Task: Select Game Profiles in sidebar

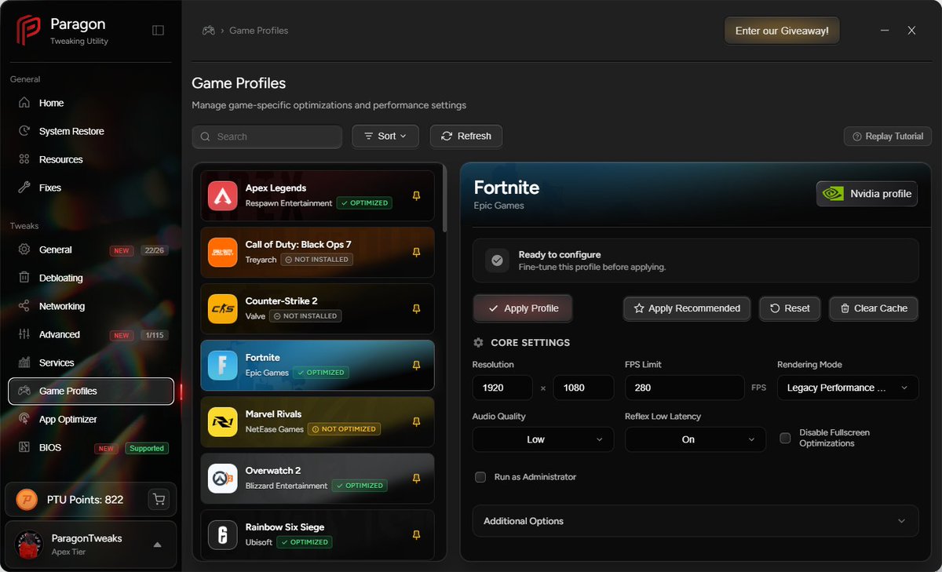Action: coord(91,391)
